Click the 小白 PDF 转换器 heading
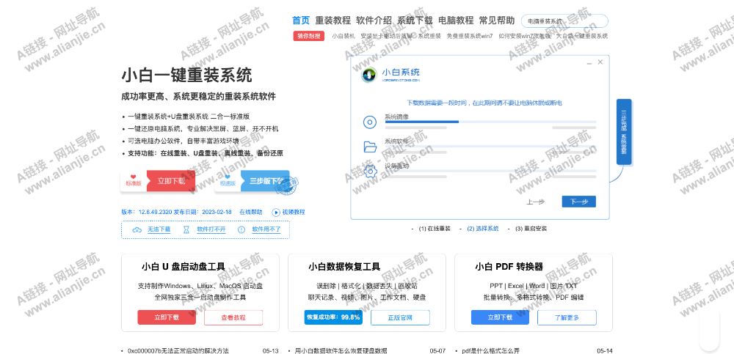 point(509,267)
